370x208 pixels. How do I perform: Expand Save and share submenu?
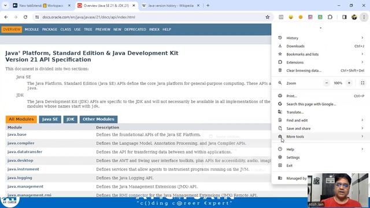pyautogui.click(x=321, y=128)
